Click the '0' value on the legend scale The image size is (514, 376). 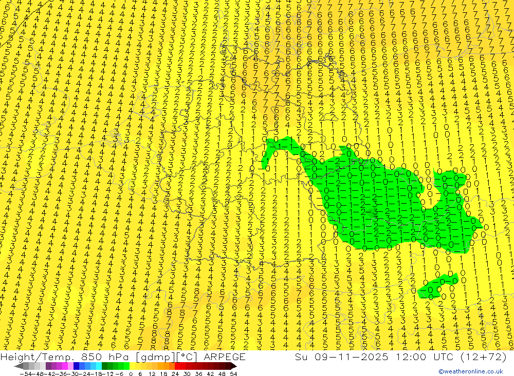(x=131, y=374)
